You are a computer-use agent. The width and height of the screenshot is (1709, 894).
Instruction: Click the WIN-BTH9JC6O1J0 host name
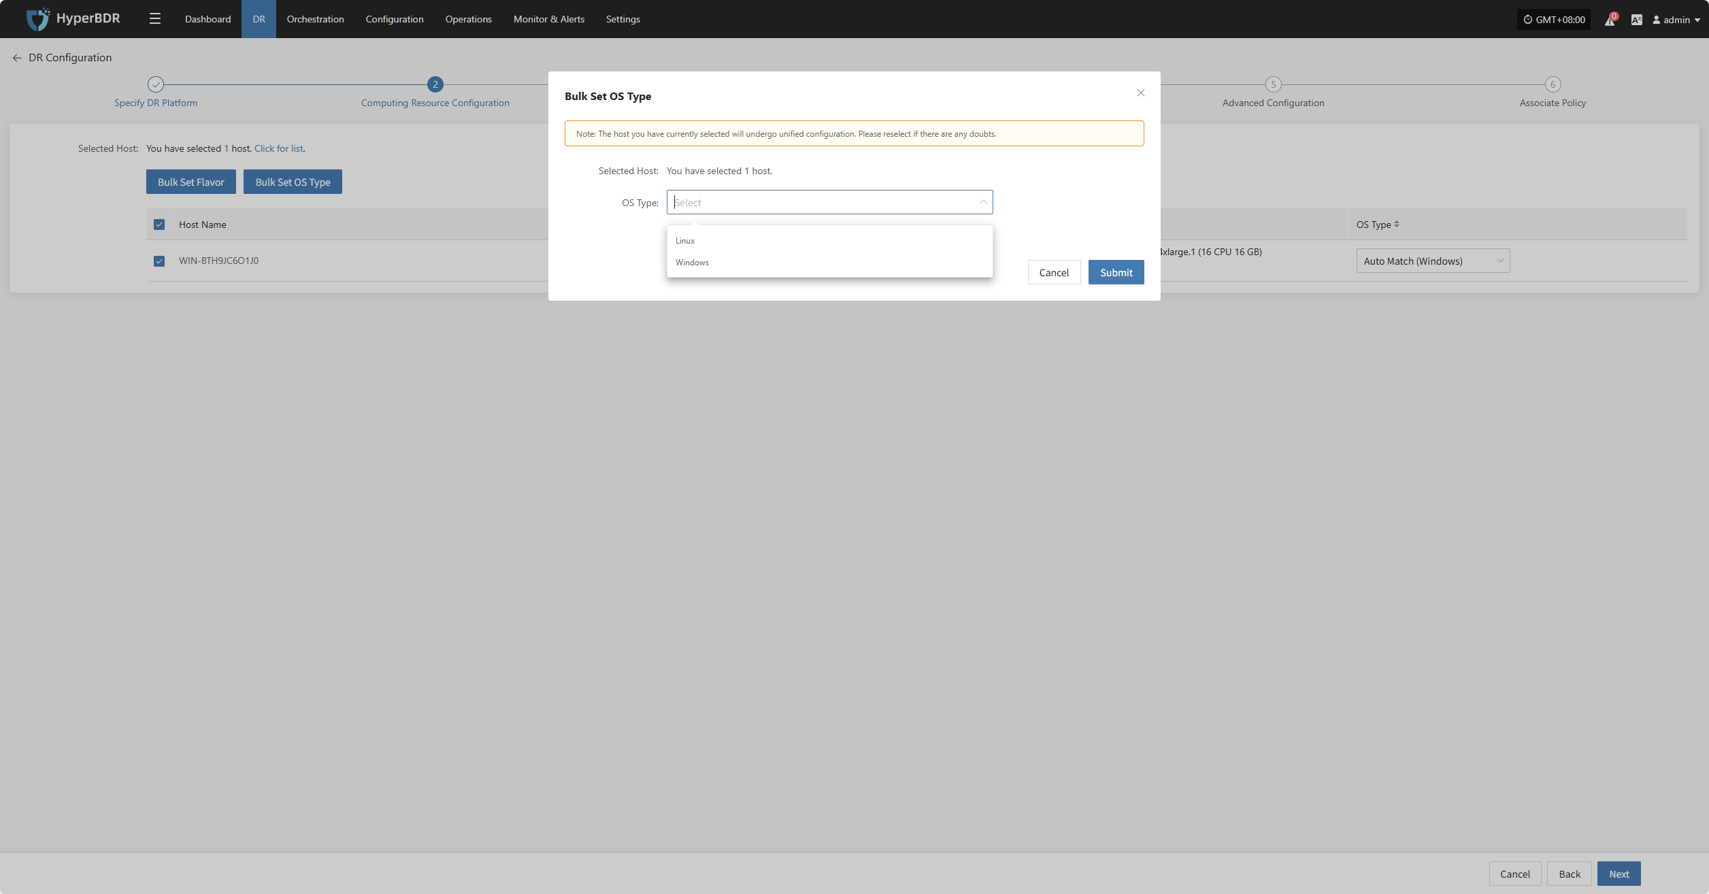[218, 261]
